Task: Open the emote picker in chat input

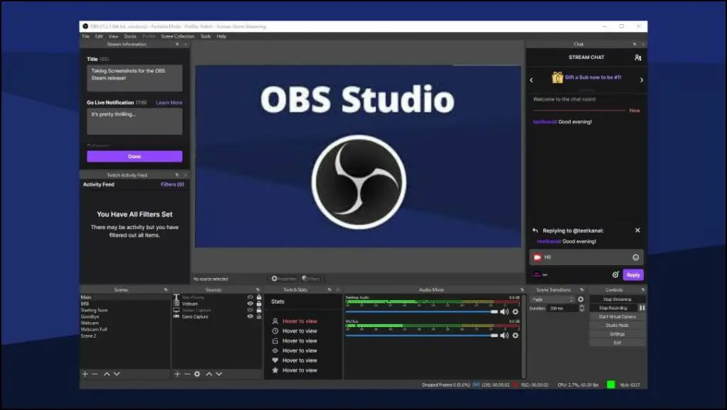Action: point(635,257)
